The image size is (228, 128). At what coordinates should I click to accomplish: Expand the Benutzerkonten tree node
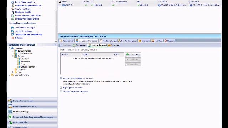(x=12, y=51)
